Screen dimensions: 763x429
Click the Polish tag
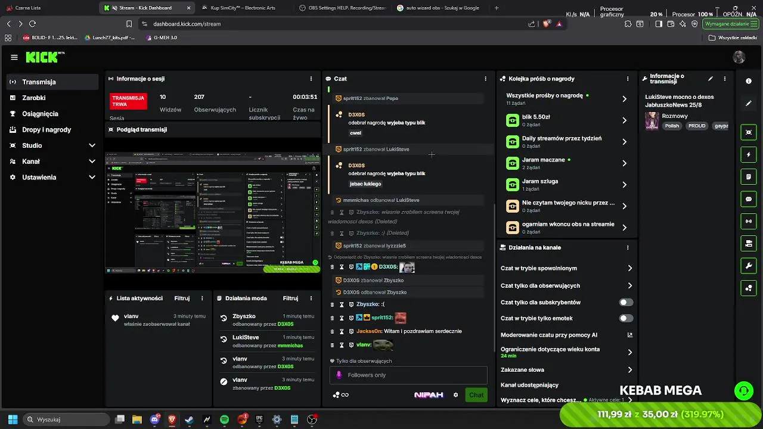tap(672, 126)
